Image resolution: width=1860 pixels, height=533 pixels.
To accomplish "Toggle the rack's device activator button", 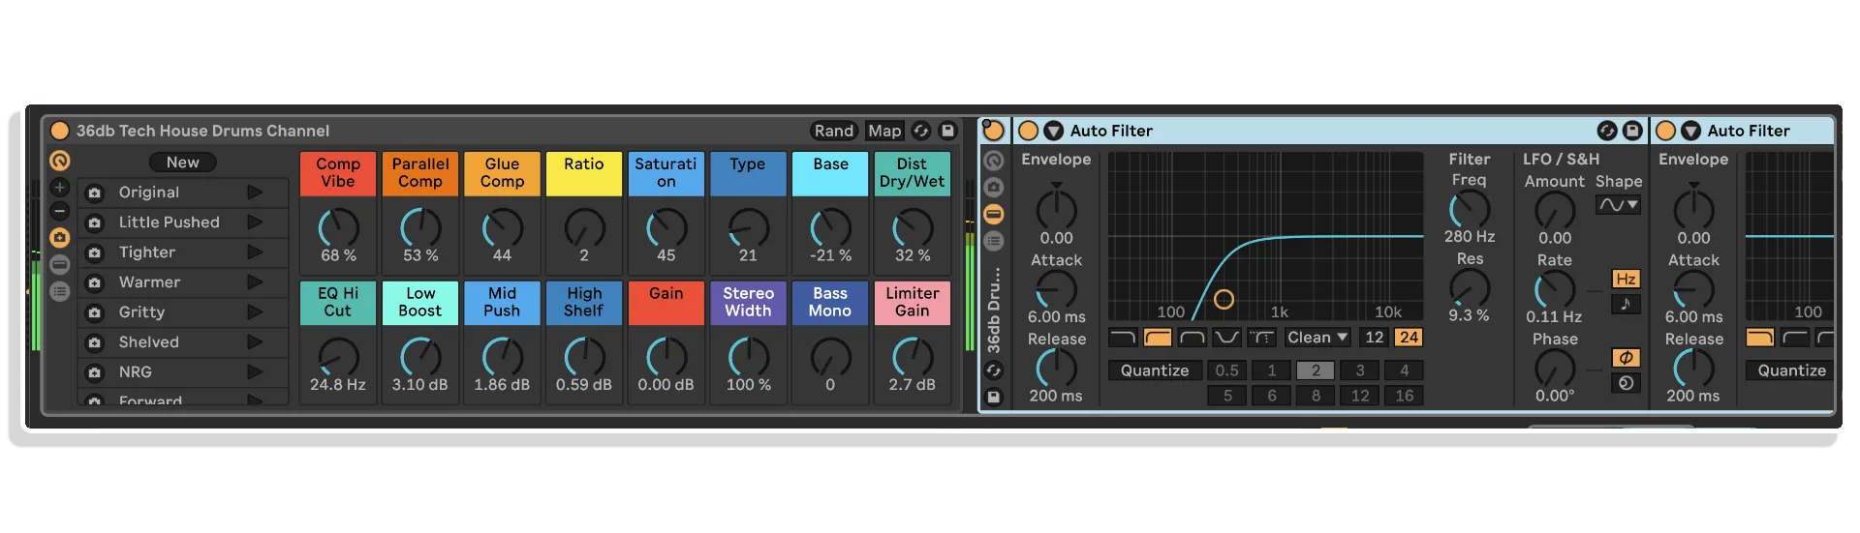I will click(59, 131).
